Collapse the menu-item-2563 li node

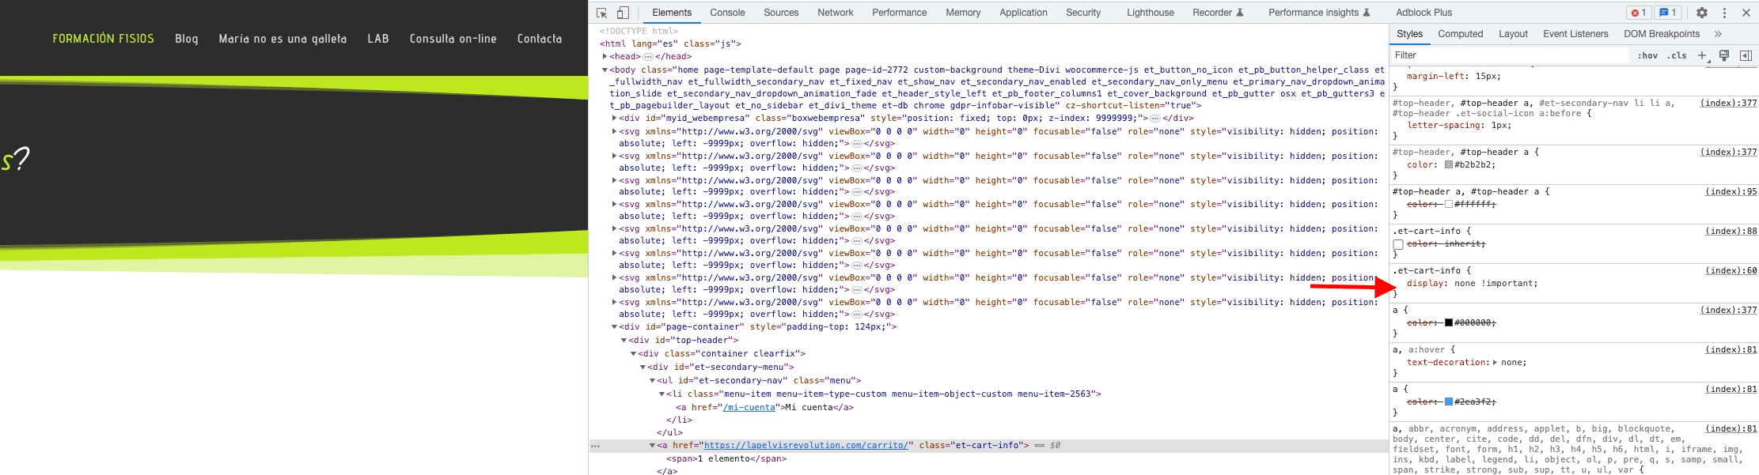click(662, 394)
